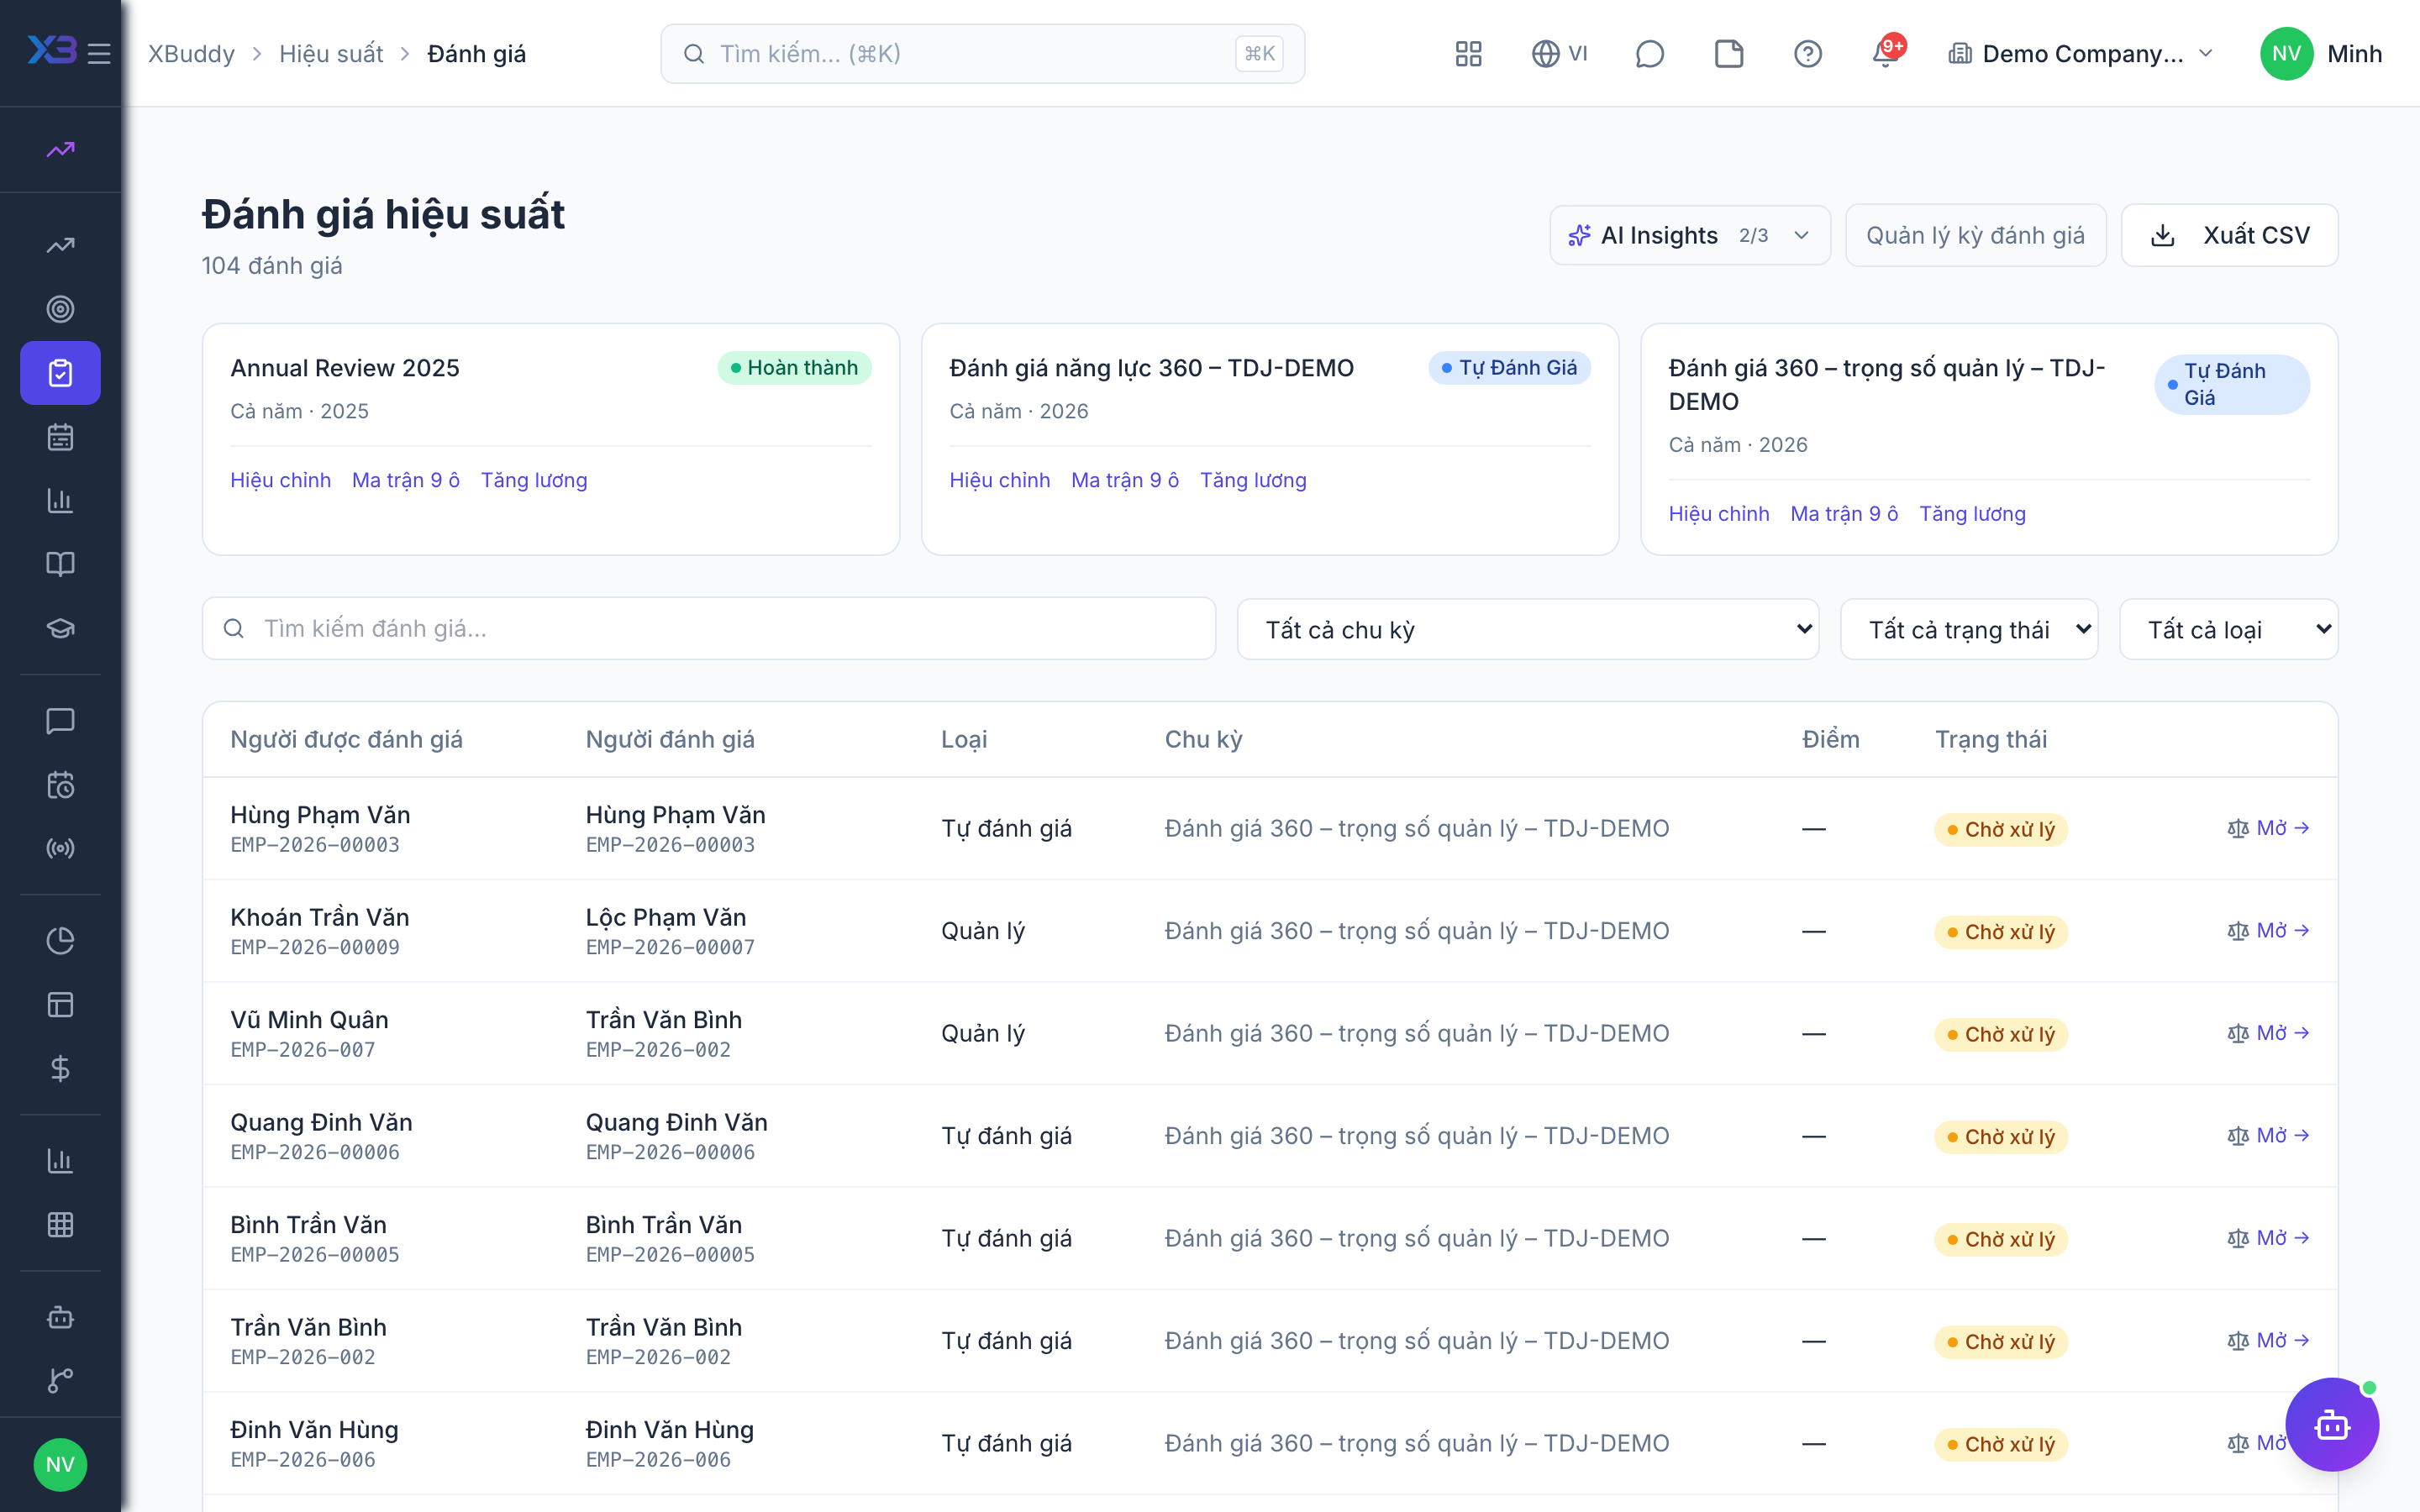The image size is (2420, 1512).
Task: Open the Minh user avatar in top bar
Action: click(2286, 53)
